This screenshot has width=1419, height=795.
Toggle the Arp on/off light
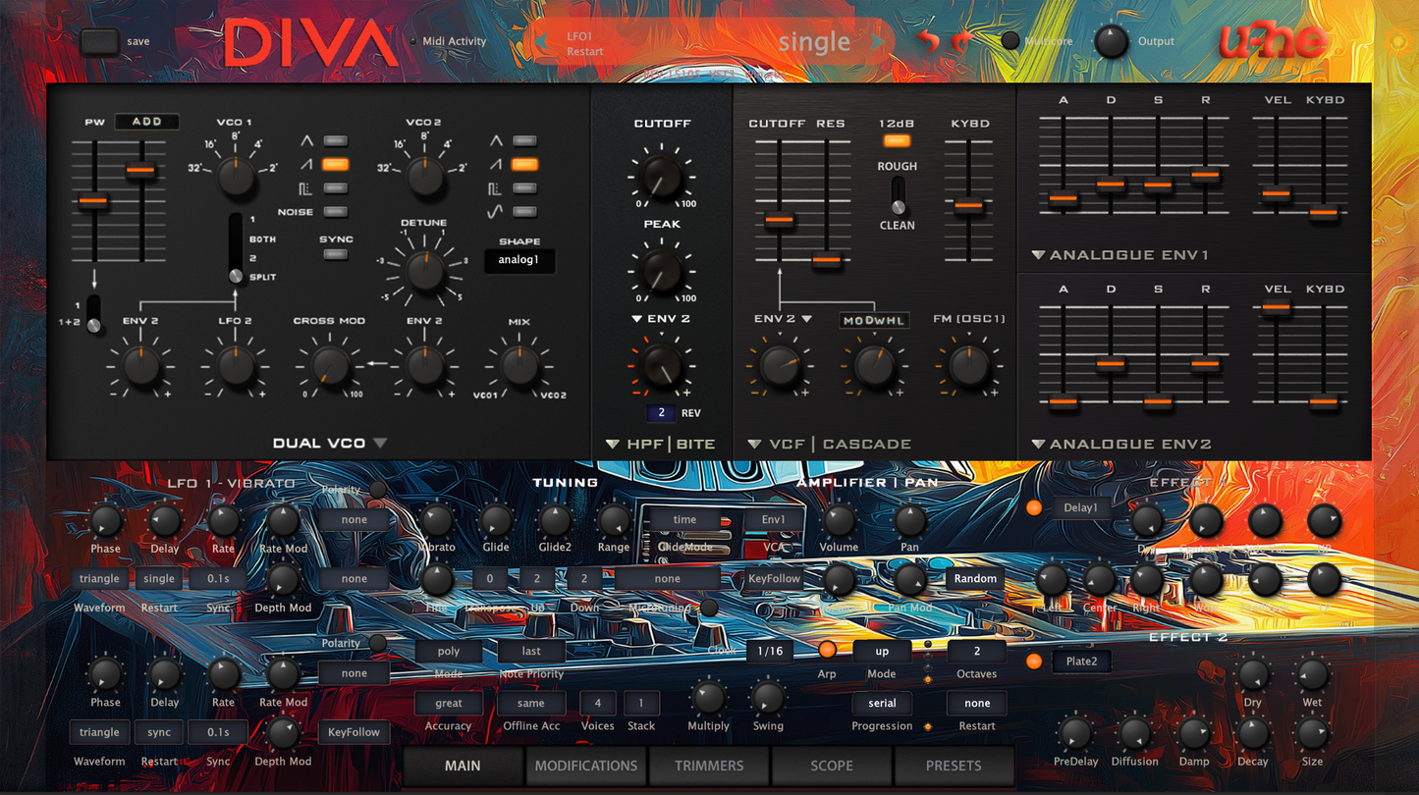point(827,650)
